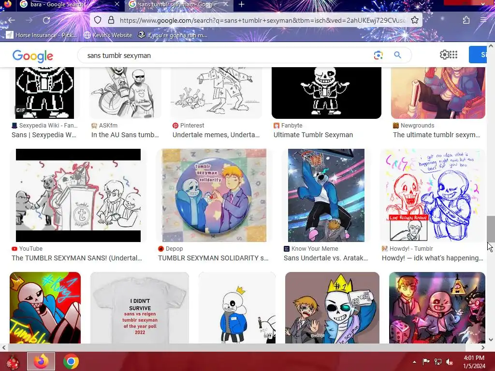
Task: Click the muted volume tray icon
Action: tap(449, 362)
